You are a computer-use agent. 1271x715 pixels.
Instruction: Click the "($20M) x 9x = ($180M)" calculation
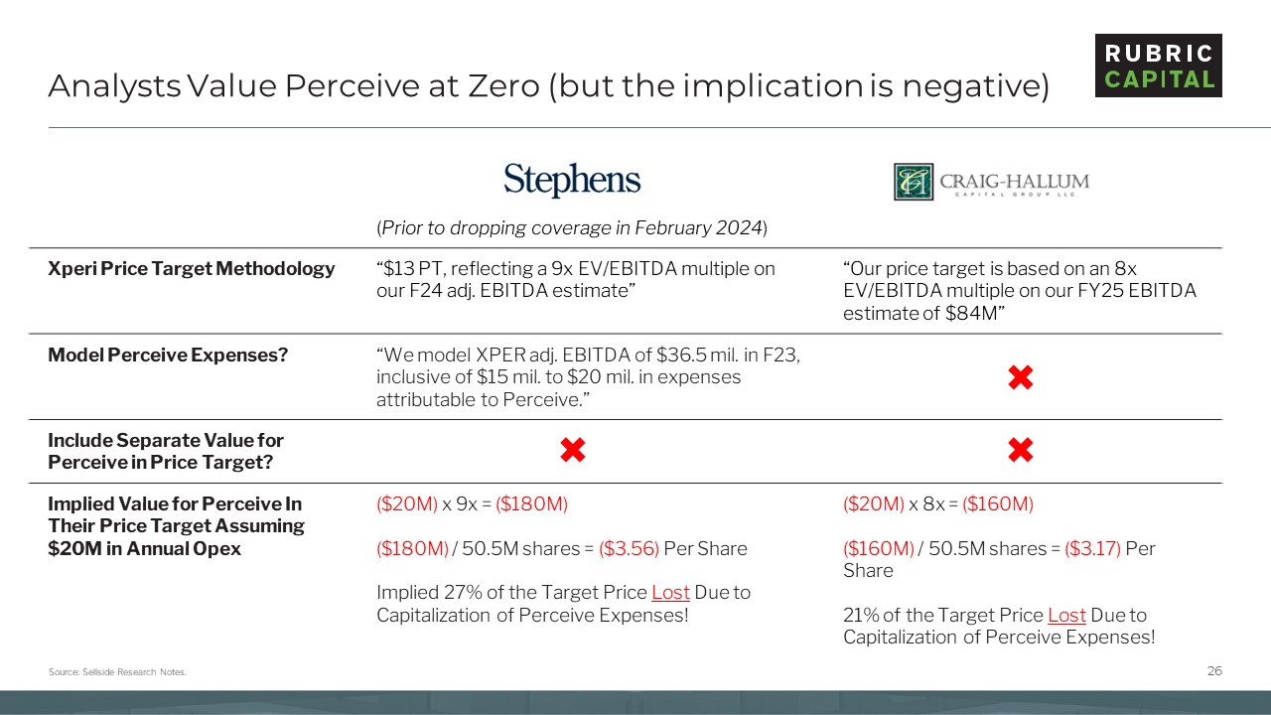472,504
